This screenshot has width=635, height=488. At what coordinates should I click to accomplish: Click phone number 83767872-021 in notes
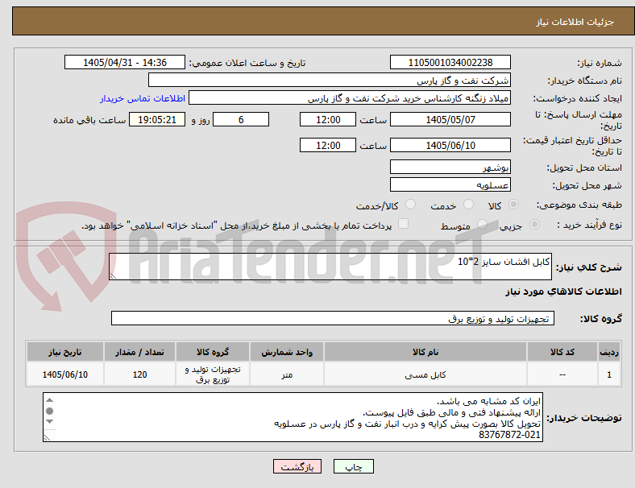coord(509,435)
